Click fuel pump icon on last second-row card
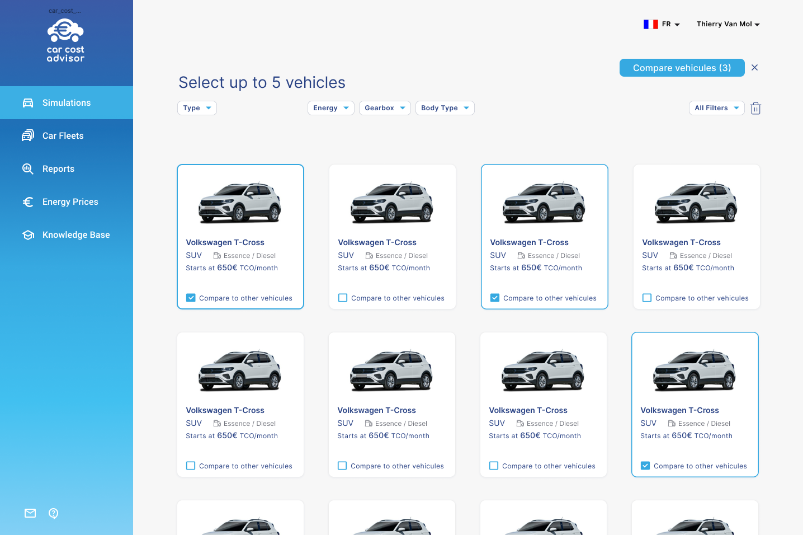The width and height of the screenshot is (803, 535). (672, 424)
